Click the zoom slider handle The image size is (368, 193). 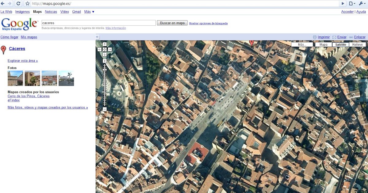105,70
